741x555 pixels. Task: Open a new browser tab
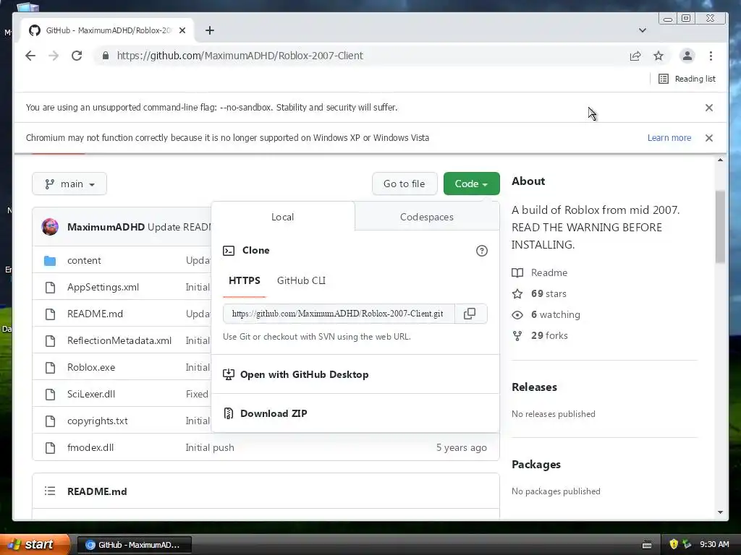(x=210, y=30)
